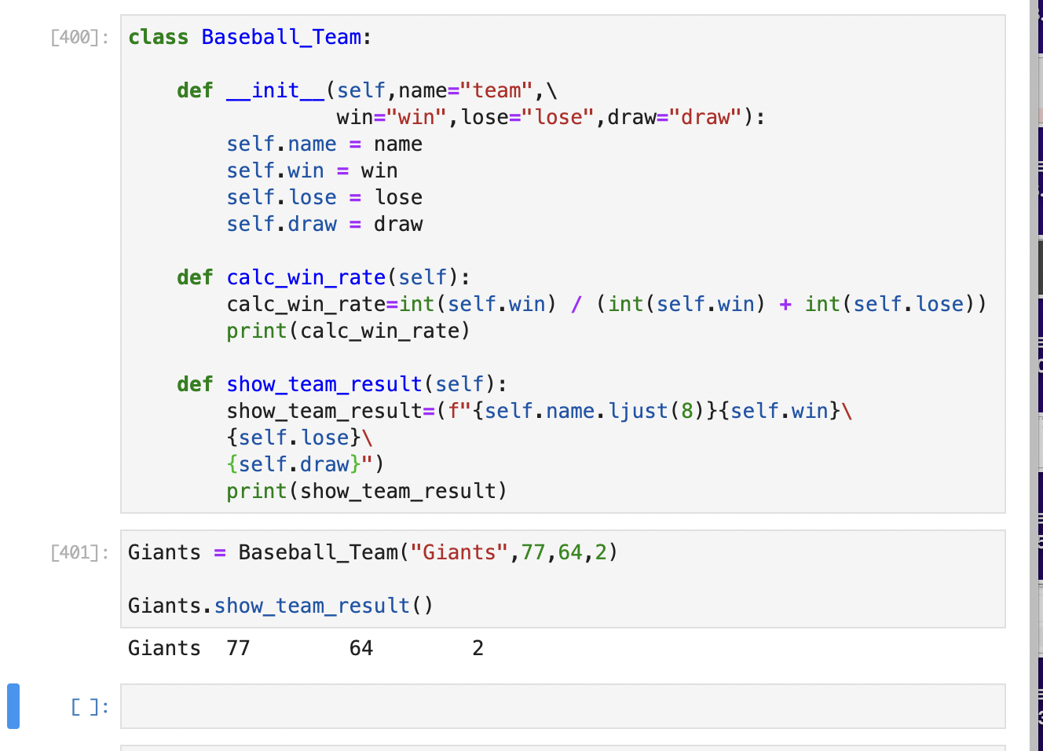Click the output line 'Giants 77 64 2'
This screenshot has height=751, width=1043.
[x=306, y=648]
